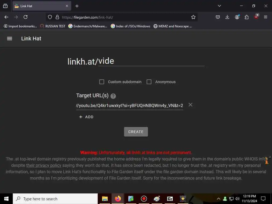Open the Firefox downloads panel

pos(227,17)
